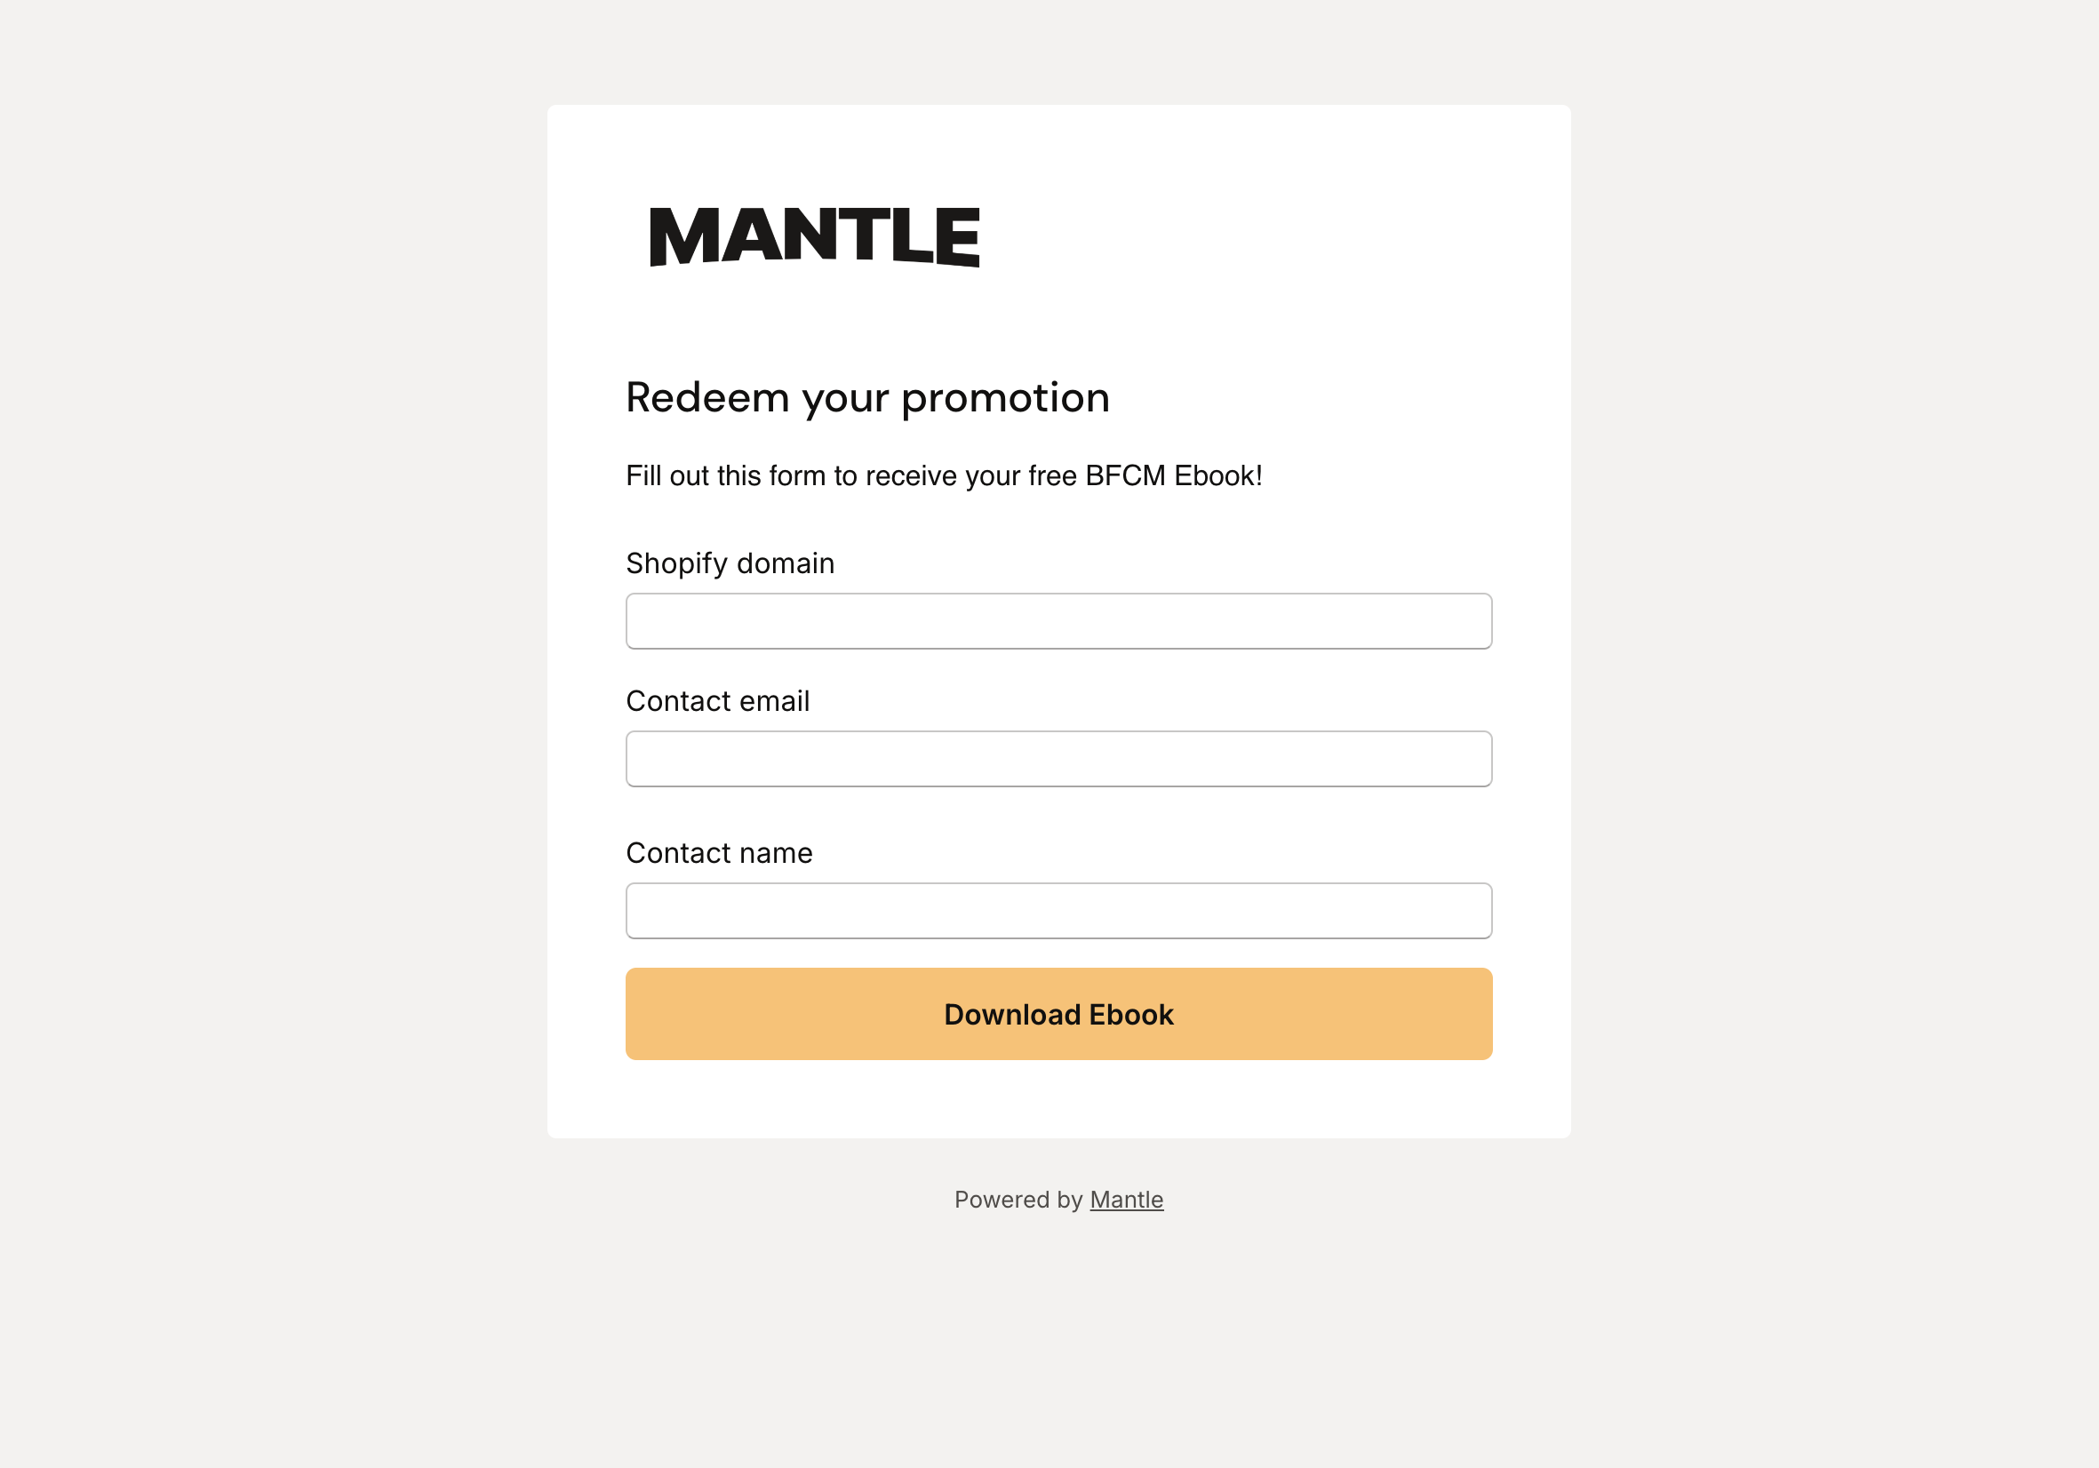Screen dimensions: 2099x1468
Task: Activate the orange ebook download button
Action: pos(1057,1014)
